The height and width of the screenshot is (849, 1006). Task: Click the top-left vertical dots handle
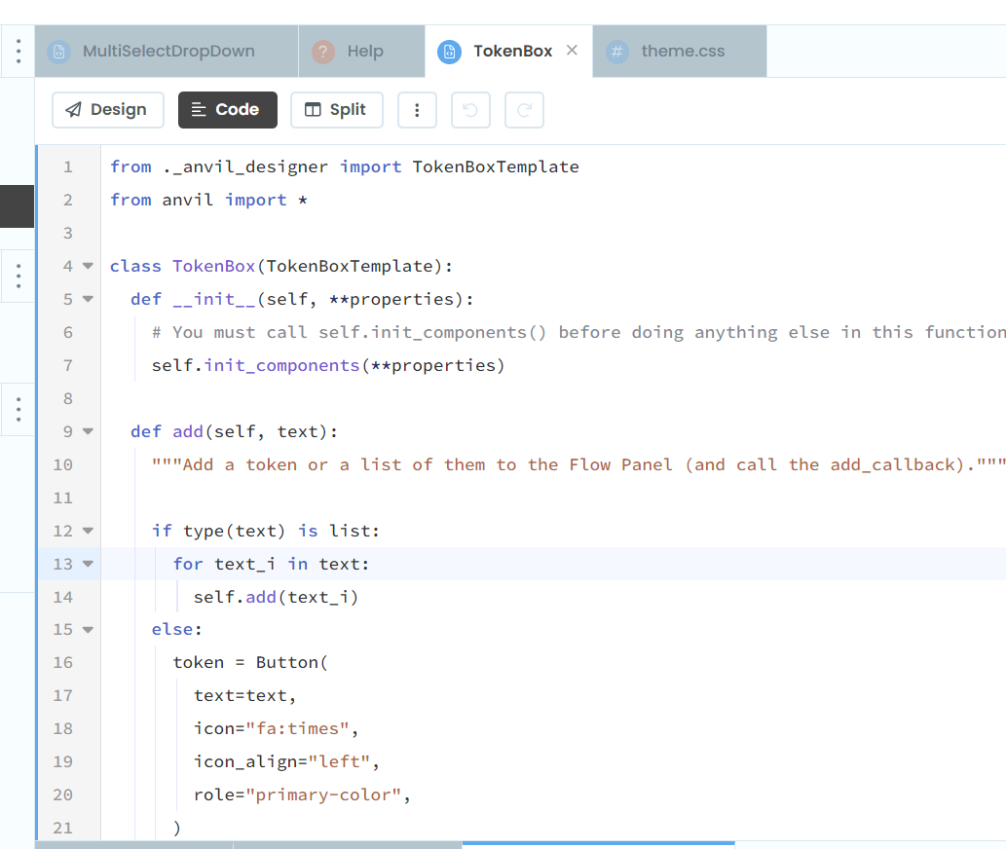coord(18,52)
